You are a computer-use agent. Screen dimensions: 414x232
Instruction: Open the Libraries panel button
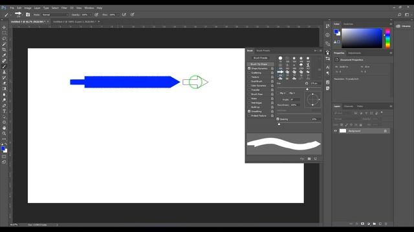(x=404, y=26)
